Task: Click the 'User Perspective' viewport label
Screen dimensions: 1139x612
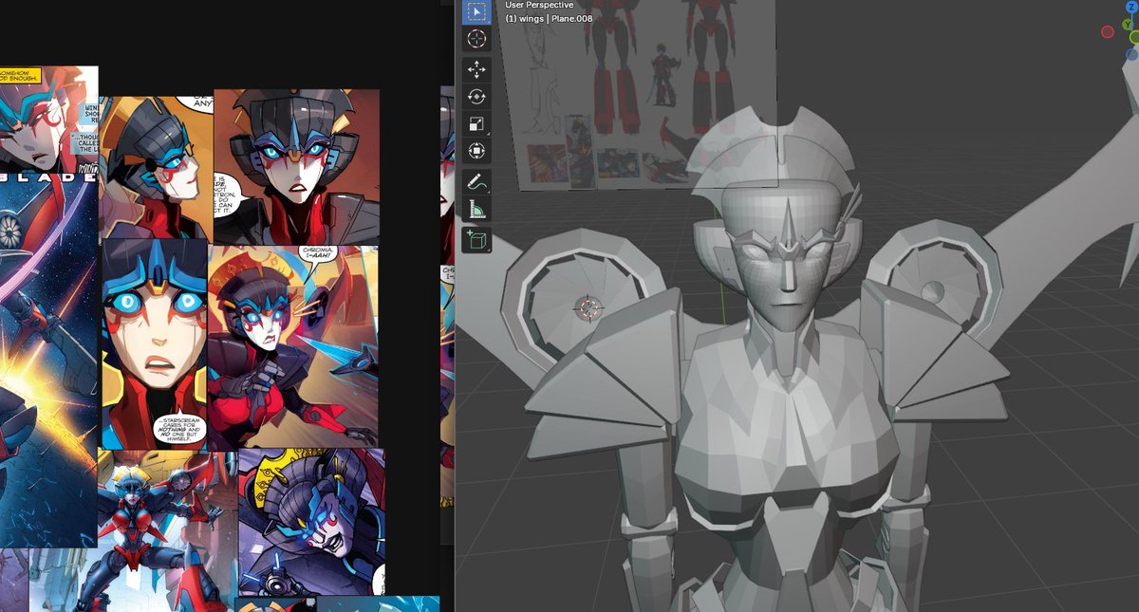Action: click(539, 5)
